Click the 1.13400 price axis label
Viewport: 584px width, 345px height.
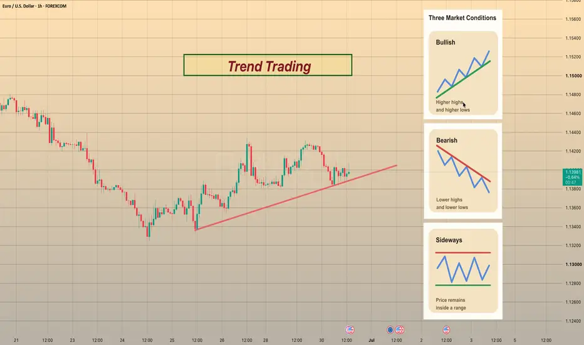click(573, 227)
